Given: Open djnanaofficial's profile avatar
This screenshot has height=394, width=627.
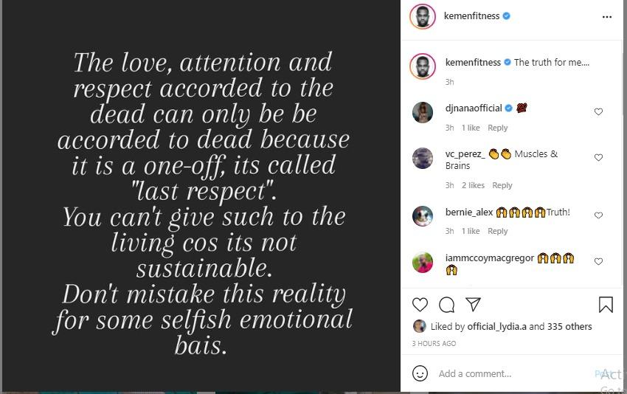Looking at the screenshot, I should click(423, 112).
